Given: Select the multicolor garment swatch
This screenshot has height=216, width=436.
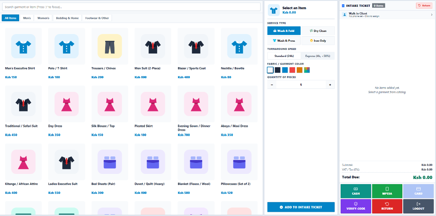Looking at the screenshot, I should point(307,70).
